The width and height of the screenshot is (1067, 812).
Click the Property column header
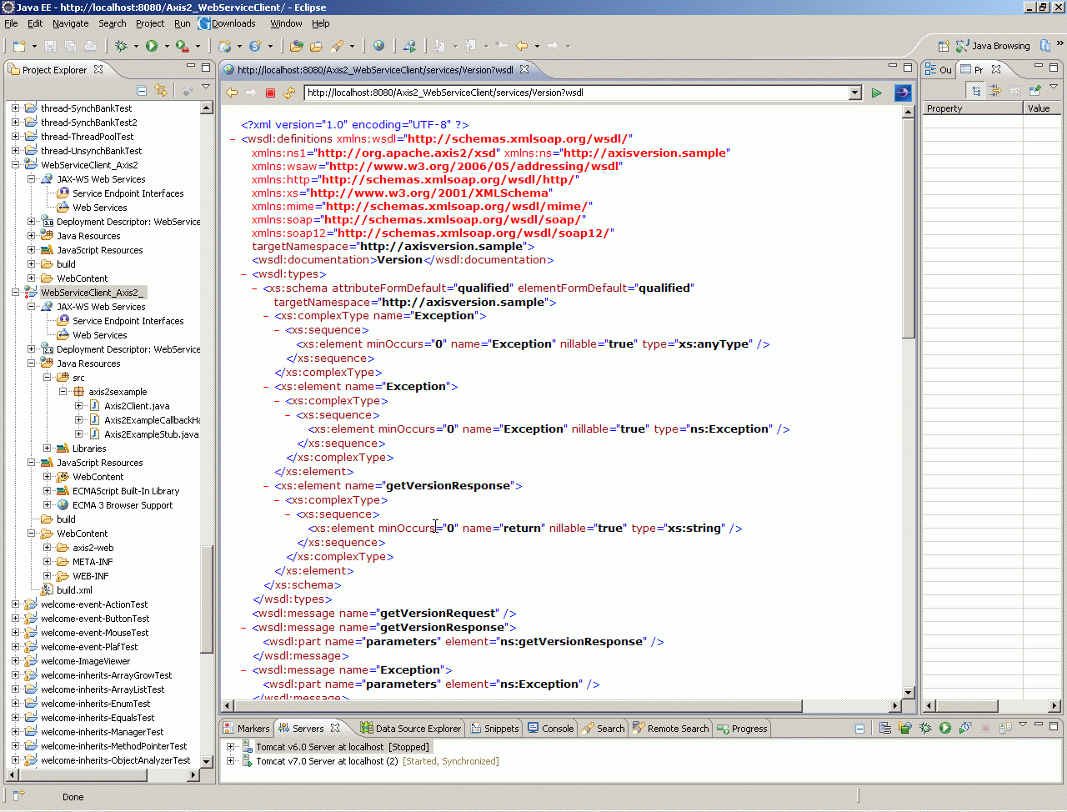coord(972,108)
